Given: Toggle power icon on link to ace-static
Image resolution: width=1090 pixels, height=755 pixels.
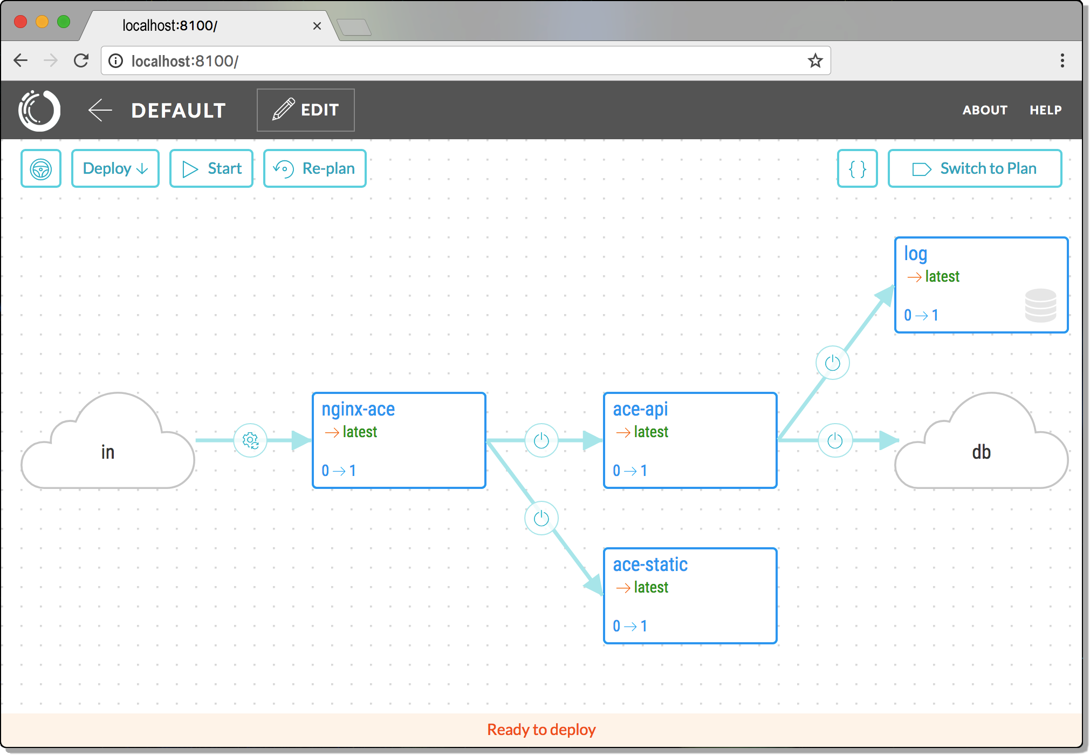Looking at the screenshot, I should 541,519.
